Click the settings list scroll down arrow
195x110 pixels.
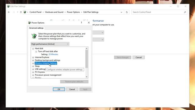pos(87,77)
